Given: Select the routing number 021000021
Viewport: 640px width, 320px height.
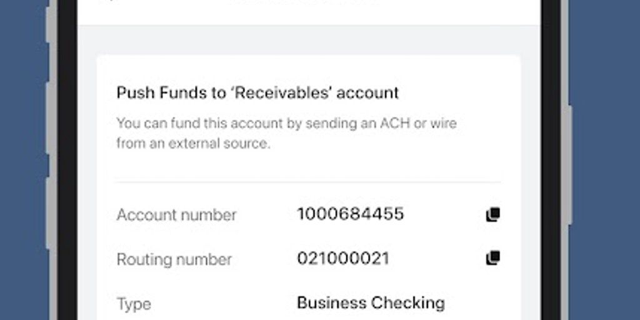Looking at the screenshot, I should 342,258.
